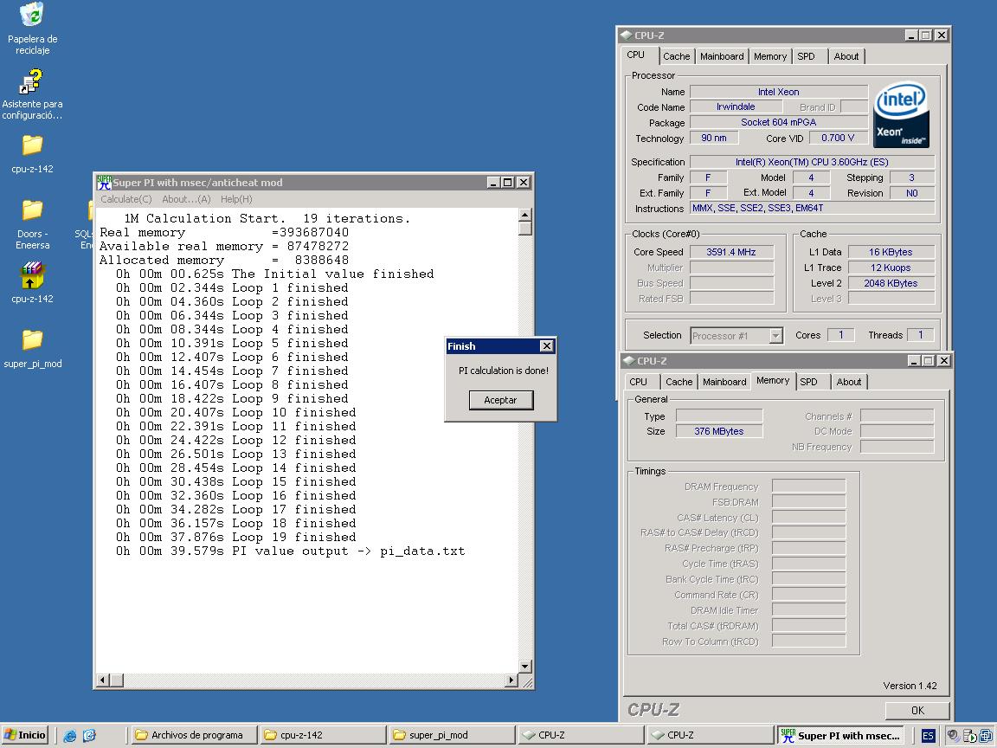Click Super PI horizontal scrollbar left arrow

pyautogui.click(x=102, y=680)
